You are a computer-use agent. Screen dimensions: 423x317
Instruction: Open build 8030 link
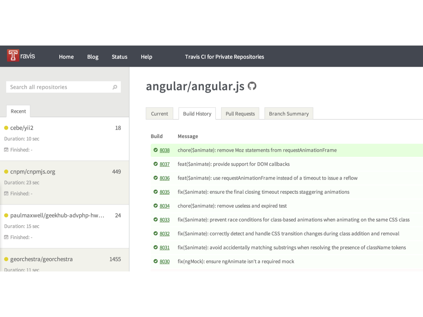[x=165, y=261]
